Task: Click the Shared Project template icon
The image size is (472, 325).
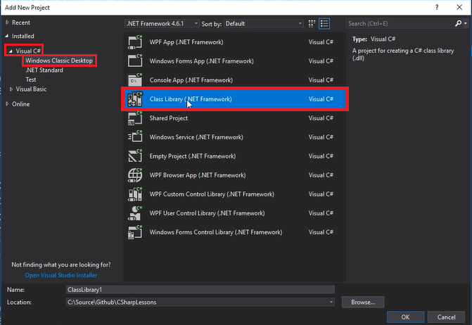Action: coord(135,118)
